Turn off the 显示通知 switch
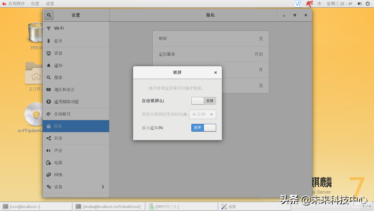Viewport: 374px width, 211px height. pyautogui.click(x=204, y=128)
